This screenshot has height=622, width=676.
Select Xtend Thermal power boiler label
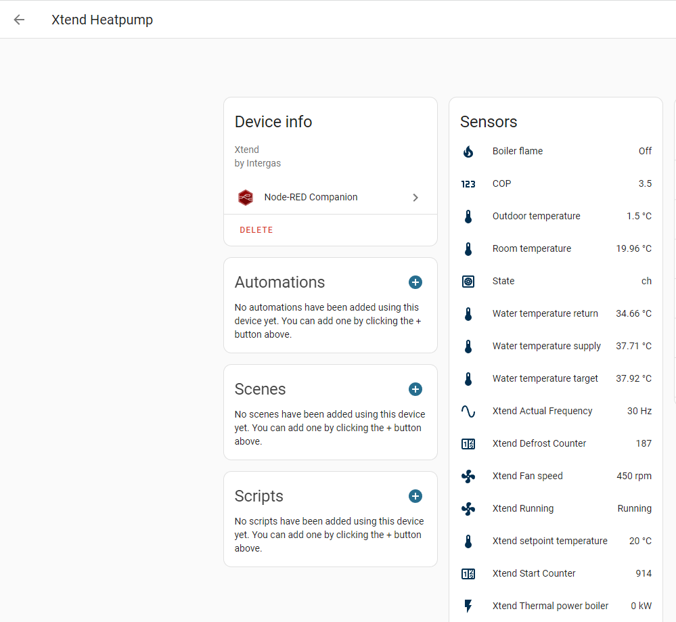(x=550, y=606)
